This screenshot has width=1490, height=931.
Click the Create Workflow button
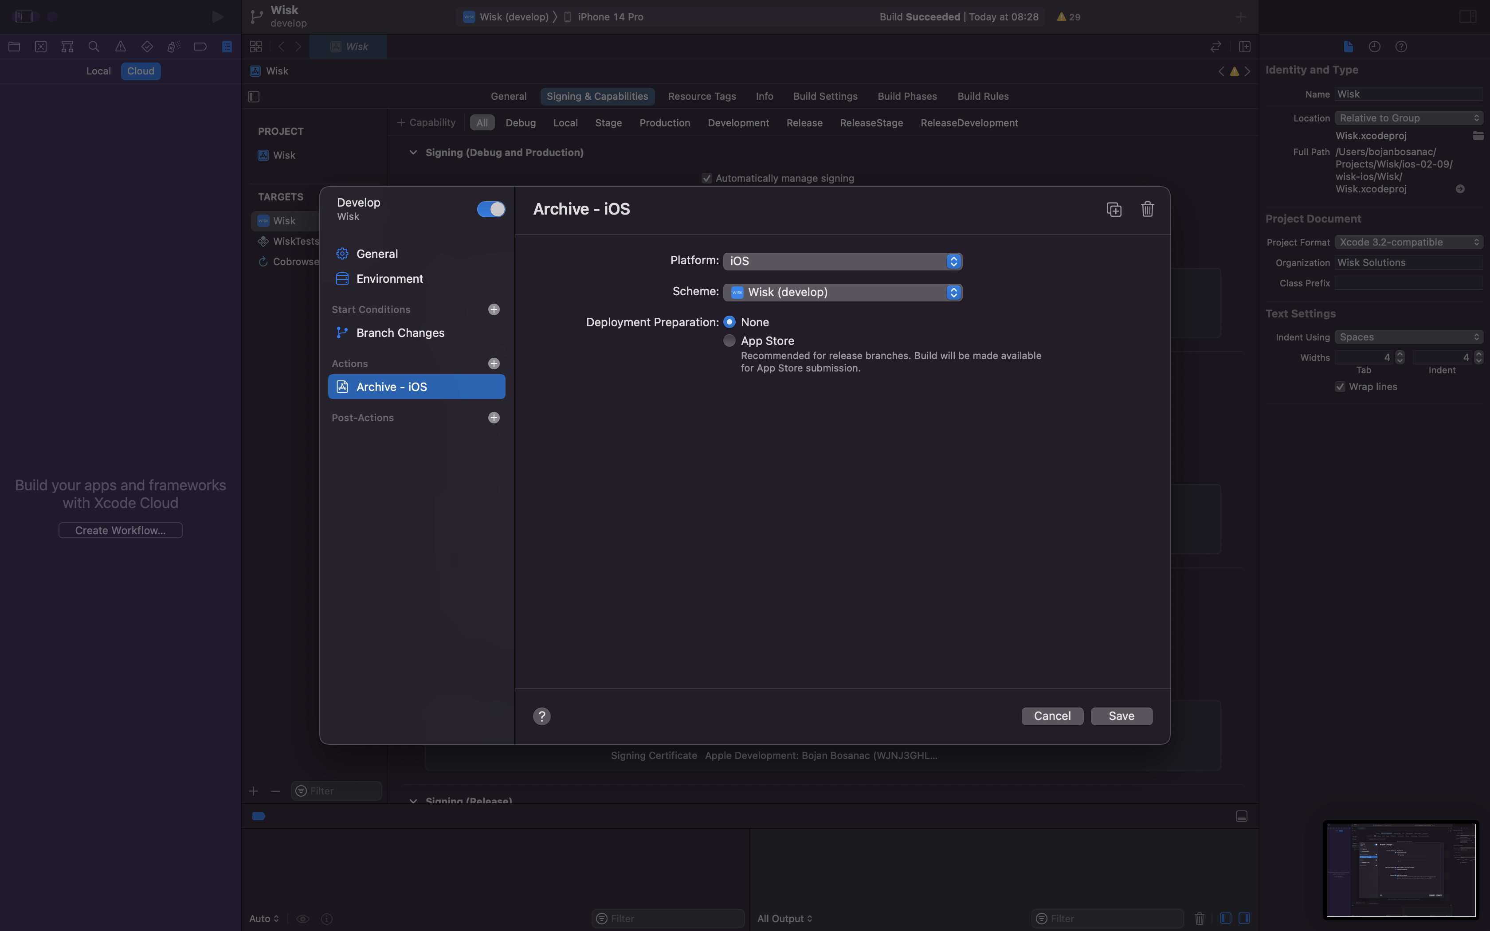coord(121,531)
